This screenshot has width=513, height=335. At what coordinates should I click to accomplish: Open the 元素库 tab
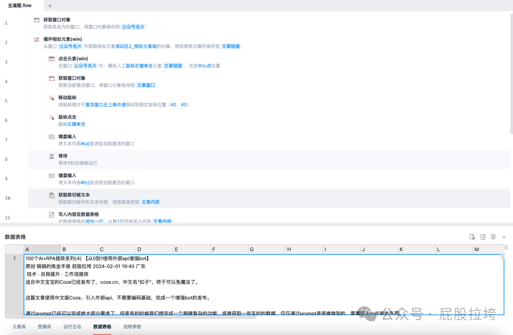click(19, 326)
